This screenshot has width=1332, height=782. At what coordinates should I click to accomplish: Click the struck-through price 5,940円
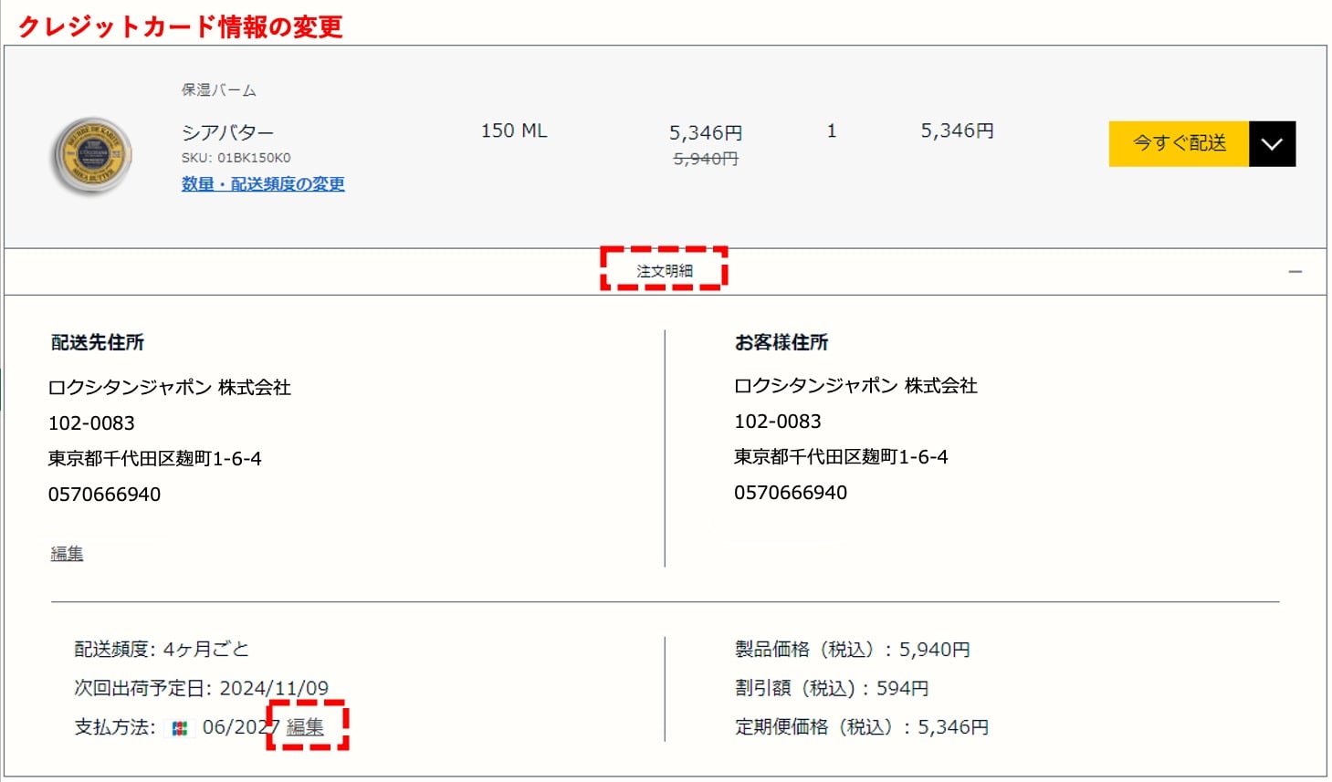pos(706,159)
